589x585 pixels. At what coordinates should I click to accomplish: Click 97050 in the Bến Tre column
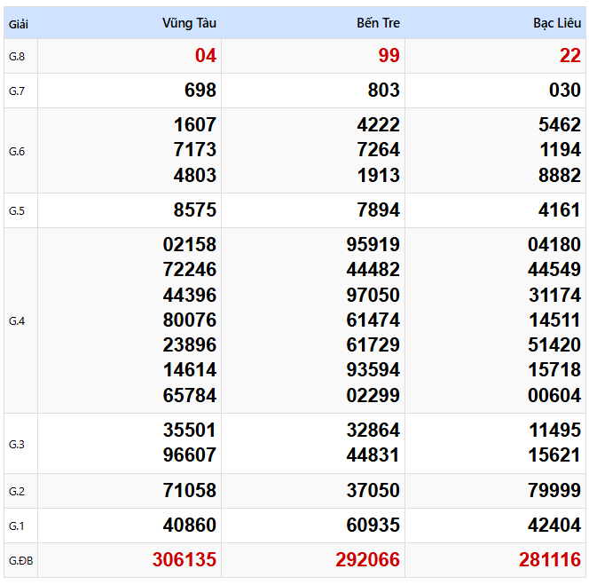(x=373, y=295)
